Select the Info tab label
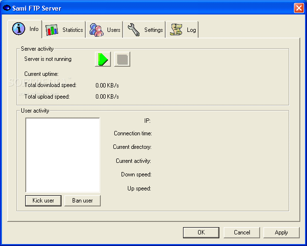The height and width of the screenshot is (246, 307). pos(34,29)
